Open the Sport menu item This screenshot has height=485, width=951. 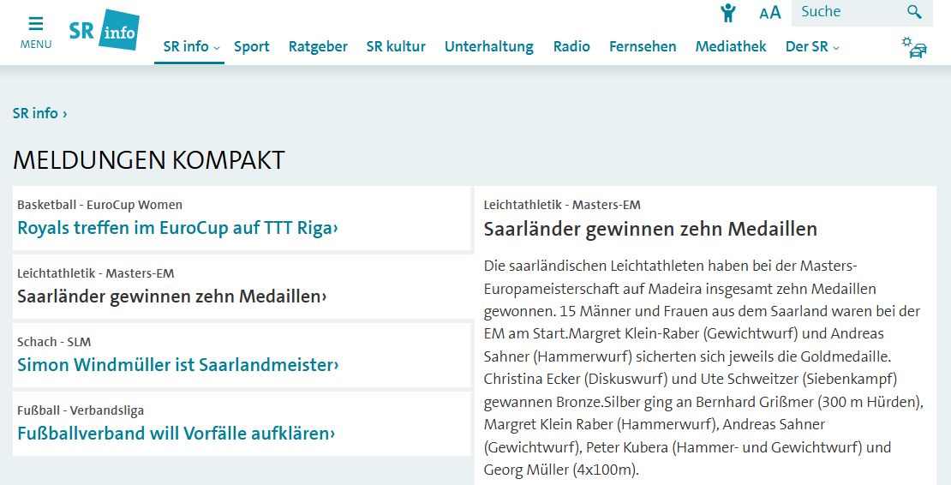[252, 47]
